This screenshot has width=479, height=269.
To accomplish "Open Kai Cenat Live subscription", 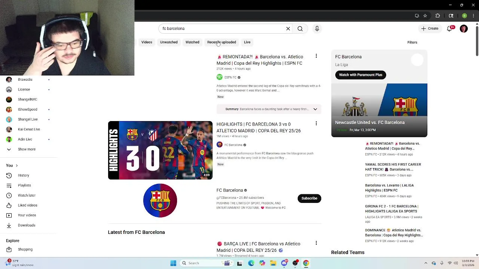I will pos(29,129).
